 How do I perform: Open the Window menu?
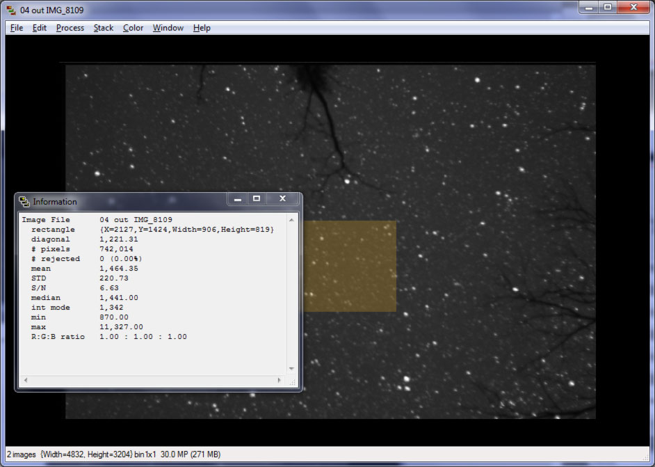(167, 28)
